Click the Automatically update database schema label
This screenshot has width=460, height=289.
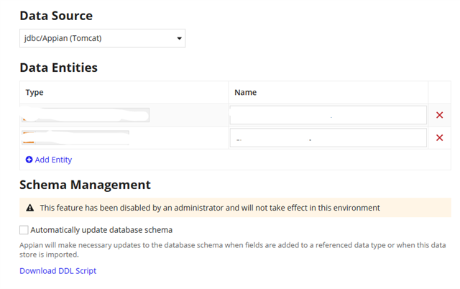[x=101, y=230]
